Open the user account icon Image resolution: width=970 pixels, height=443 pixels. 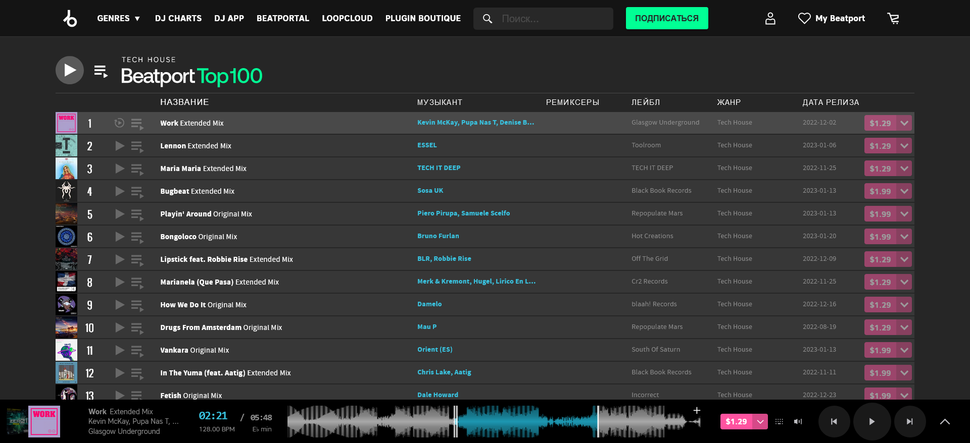[x=770, y=18]
